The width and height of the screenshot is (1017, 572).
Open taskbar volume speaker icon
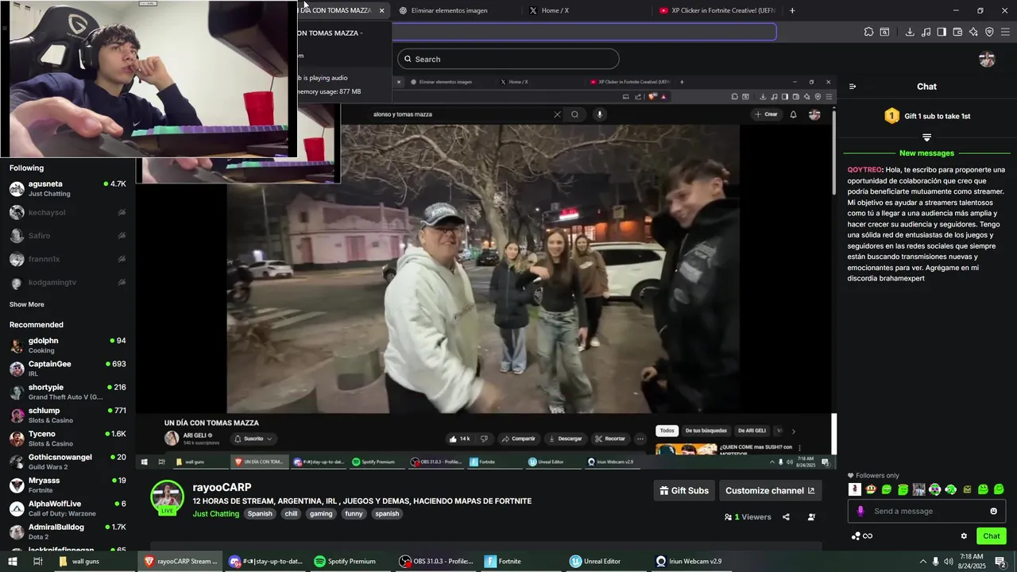click(x=949, y=562)
